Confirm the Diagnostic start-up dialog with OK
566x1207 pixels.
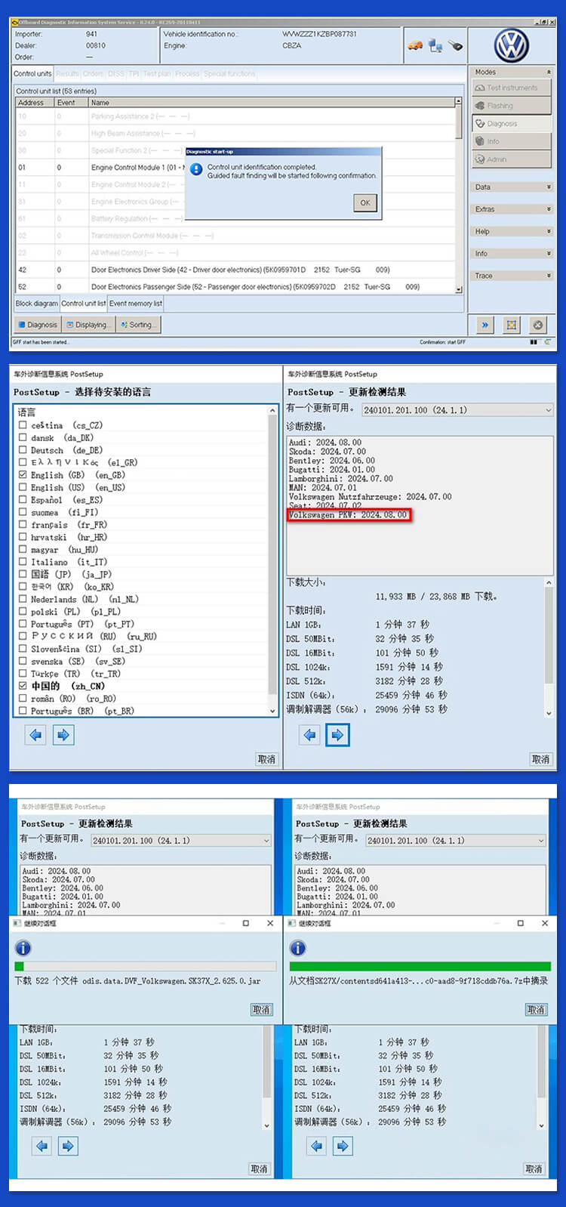click(365, 202)
